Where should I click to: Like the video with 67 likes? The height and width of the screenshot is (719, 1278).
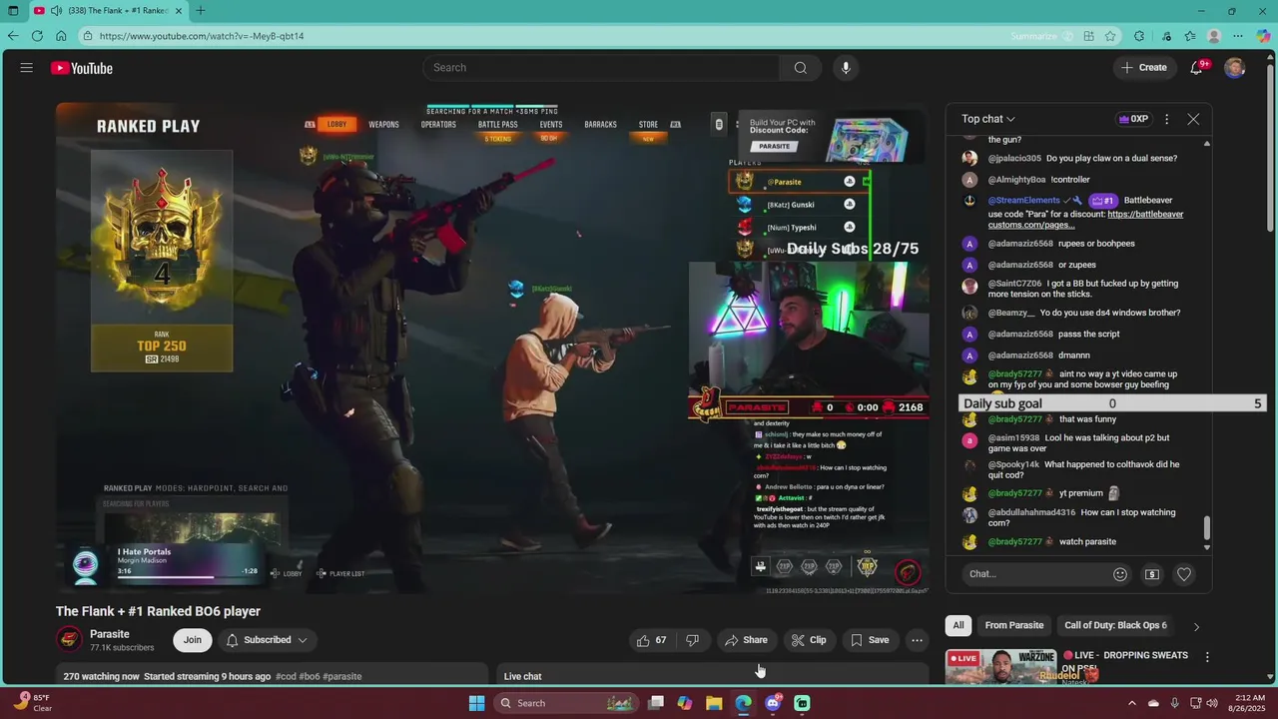tap(652, 640)
